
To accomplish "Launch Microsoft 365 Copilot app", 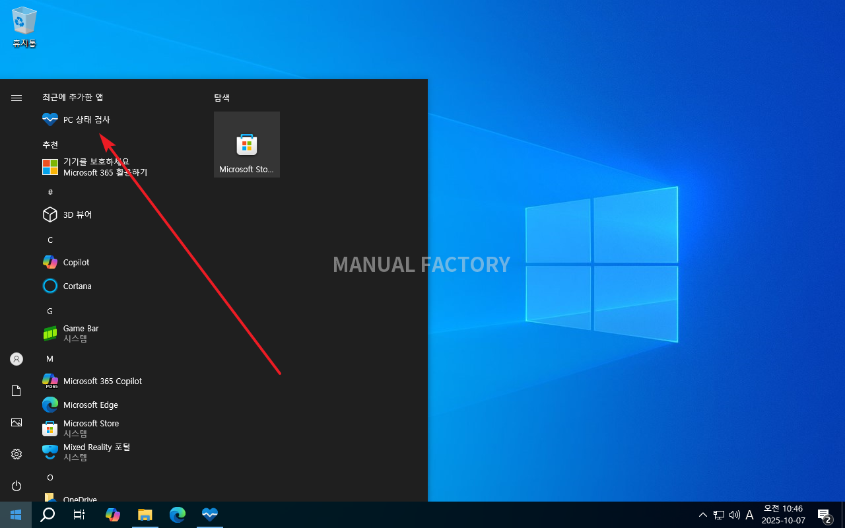I will pos(102,381).
